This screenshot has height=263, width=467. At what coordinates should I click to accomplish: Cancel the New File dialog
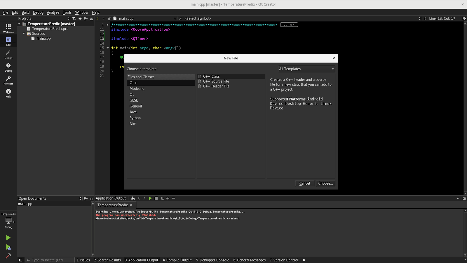click(x=304, y=184)
